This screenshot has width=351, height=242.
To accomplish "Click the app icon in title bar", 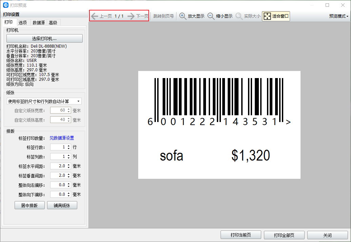I will 6,5.
